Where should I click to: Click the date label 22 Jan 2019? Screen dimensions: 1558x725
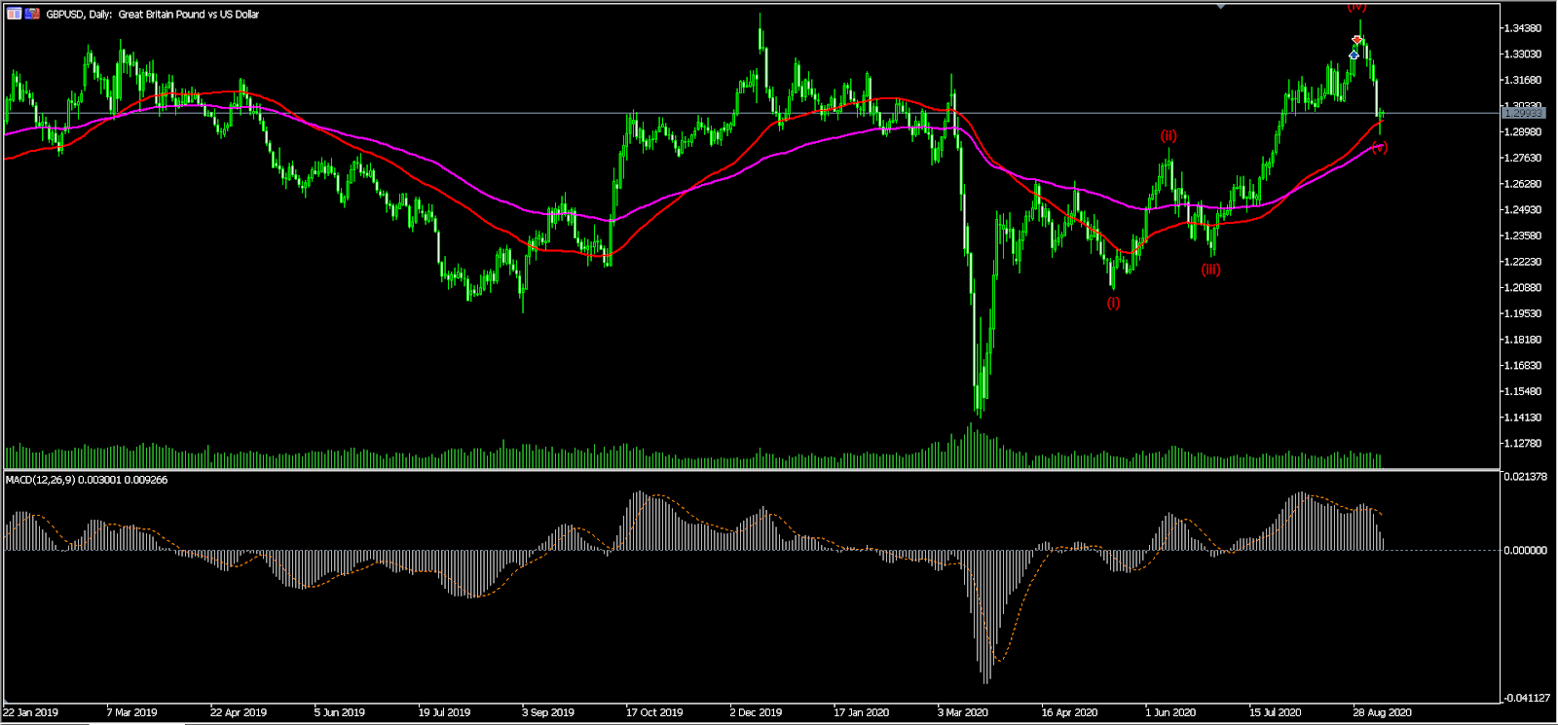(31, 712)
